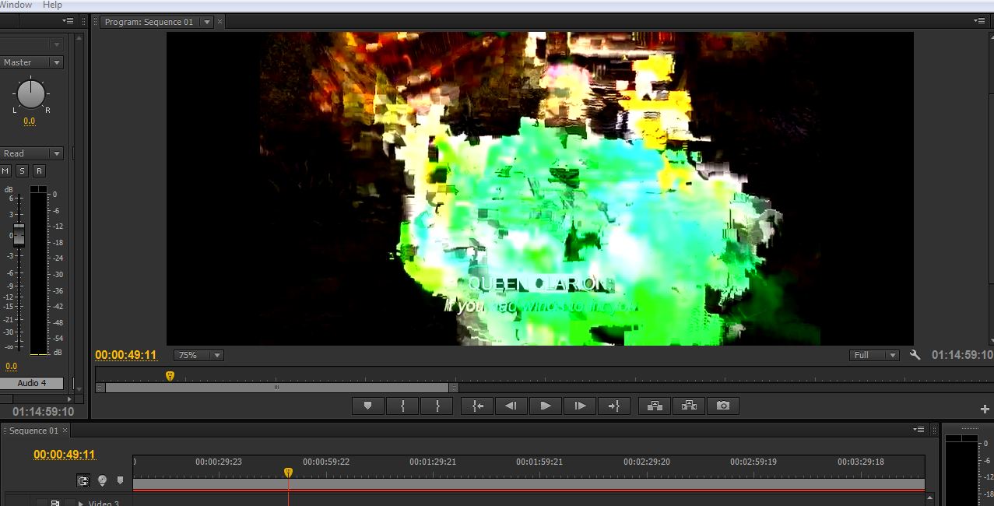Viewport: 994px width, 506px height.
Task: Toggle snap in the timeline
Action: 83,480
